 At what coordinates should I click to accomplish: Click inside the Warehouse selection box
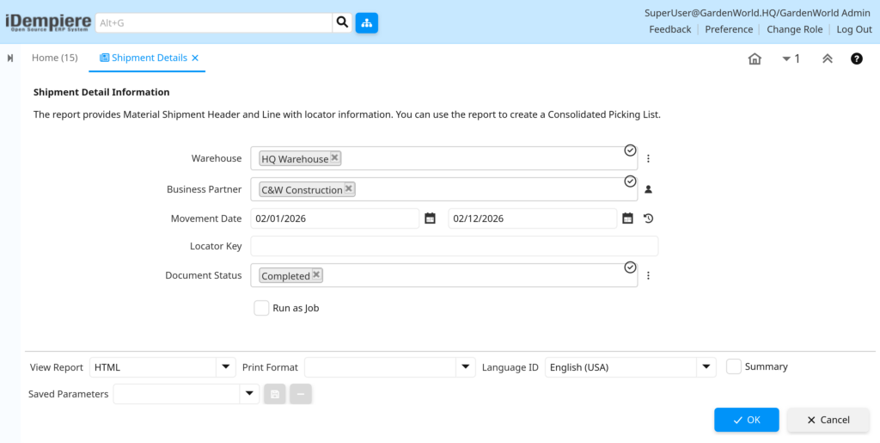(444, 158)
